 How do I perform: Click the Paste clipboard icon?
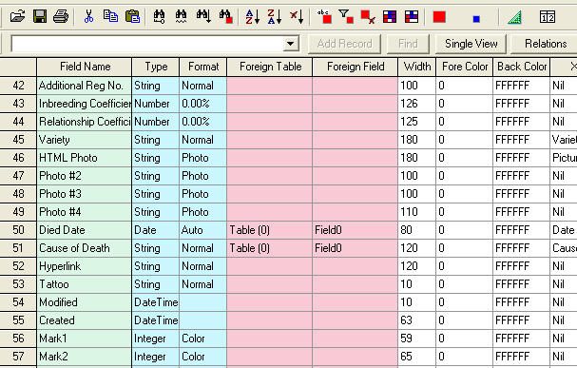pyautogui.click(x=132, y=16)
